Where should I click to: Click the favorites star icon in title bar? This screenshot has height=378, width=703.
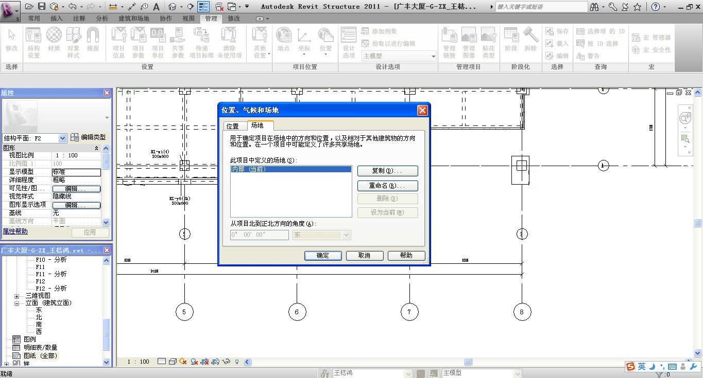pos(637,7)
